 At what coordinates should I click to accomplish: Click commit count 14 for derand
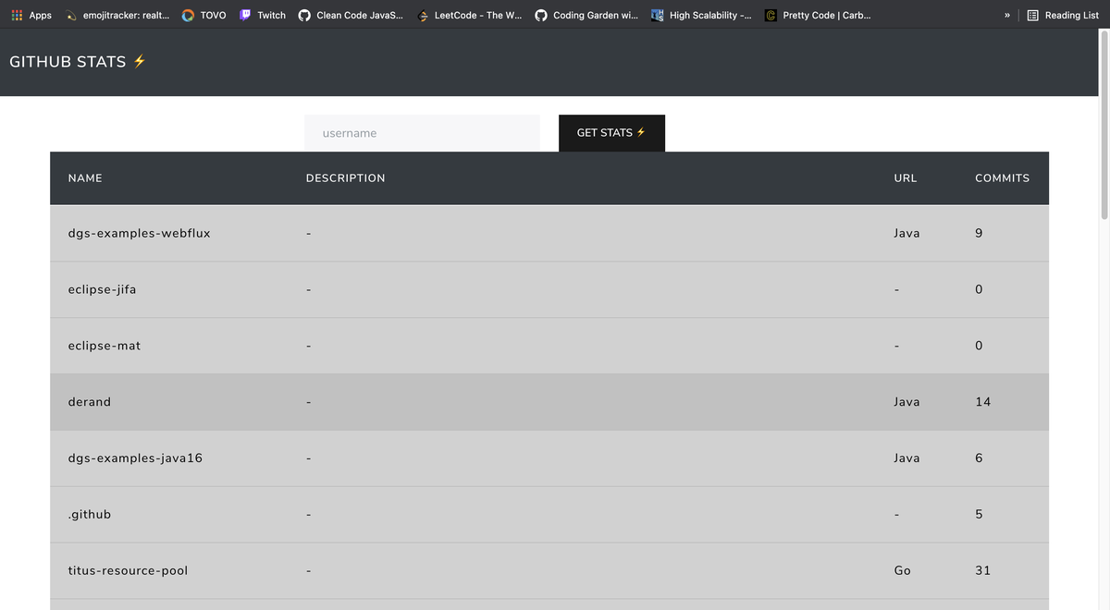tap(982, 402)
